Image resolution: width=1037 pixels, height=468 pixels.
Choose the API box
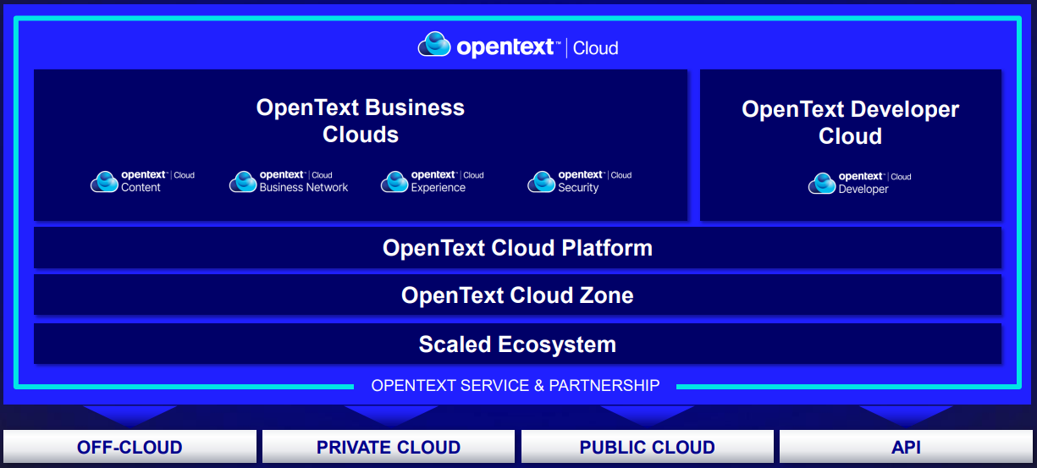(x=907, y=447)
